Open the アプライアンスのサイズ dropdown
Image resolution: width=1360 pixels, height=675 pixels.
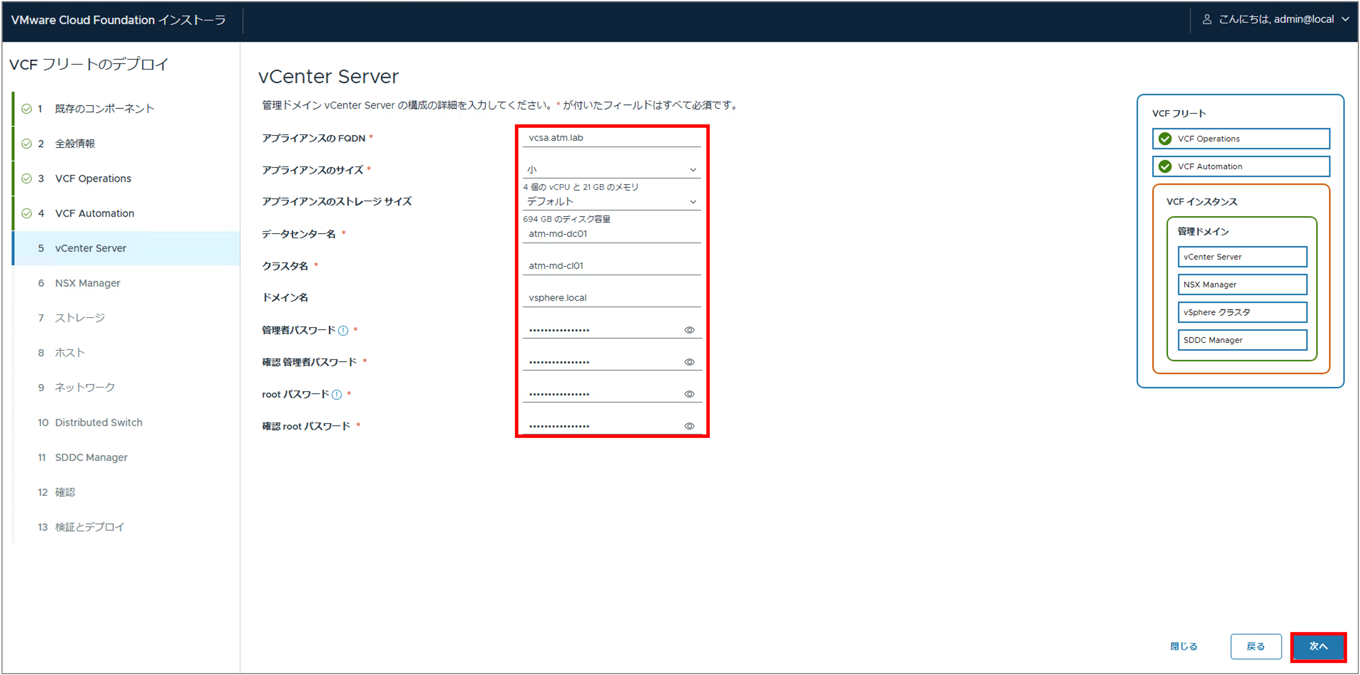coord(611,170)
